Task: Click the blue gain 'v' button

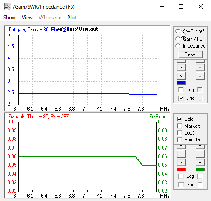Action: tap(181, 76)
